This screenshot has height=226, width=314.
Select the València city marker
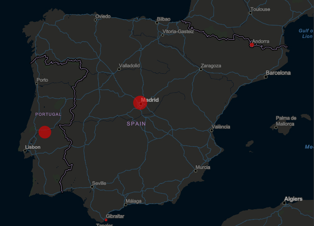pos(212,130)
